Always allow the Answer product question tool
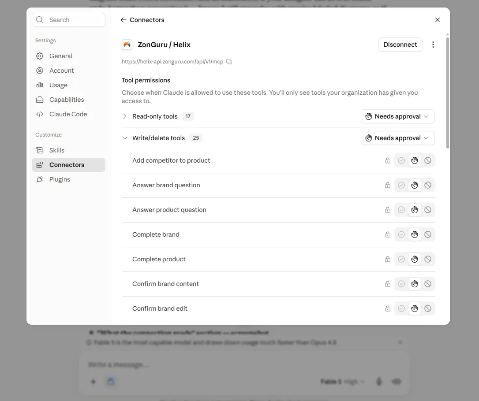This screenshot has width=479, height=401. click(401, 210)
